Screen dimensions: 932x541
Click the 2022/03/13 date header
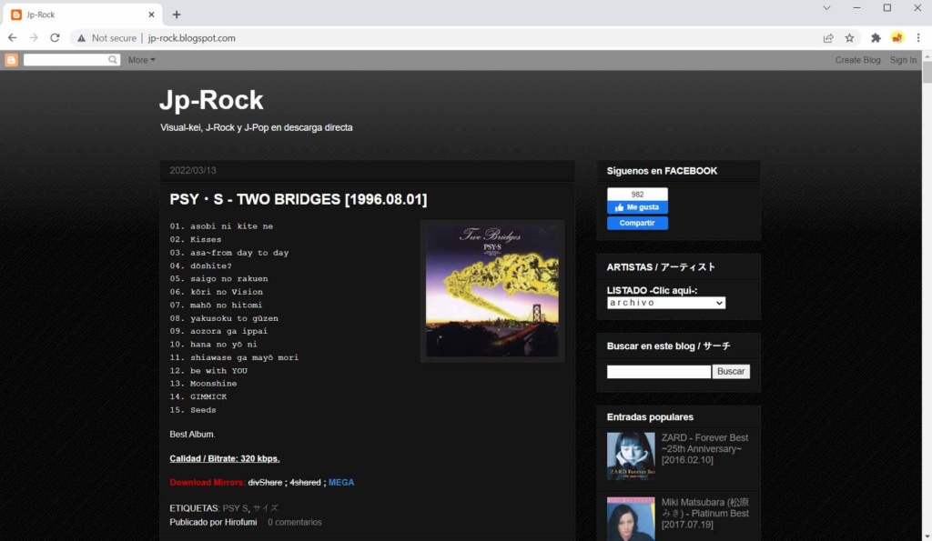click(x=193, y=170)
